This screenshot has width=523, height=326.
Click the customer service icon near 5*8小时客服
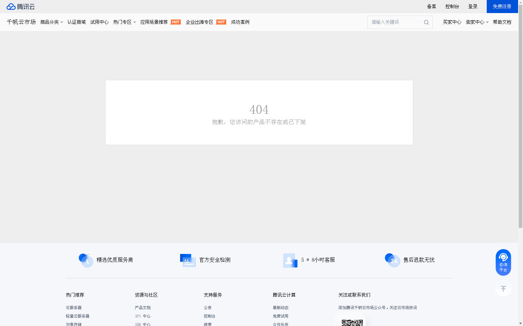290,260
